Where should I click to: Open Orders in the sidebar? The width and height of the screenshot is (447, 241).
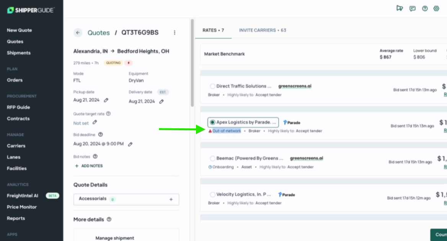15,80
